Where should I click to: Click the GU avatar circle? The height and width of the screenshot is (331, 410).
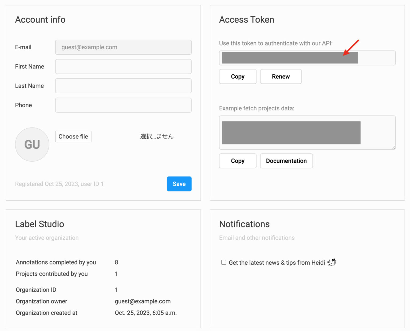click(32, 144)
